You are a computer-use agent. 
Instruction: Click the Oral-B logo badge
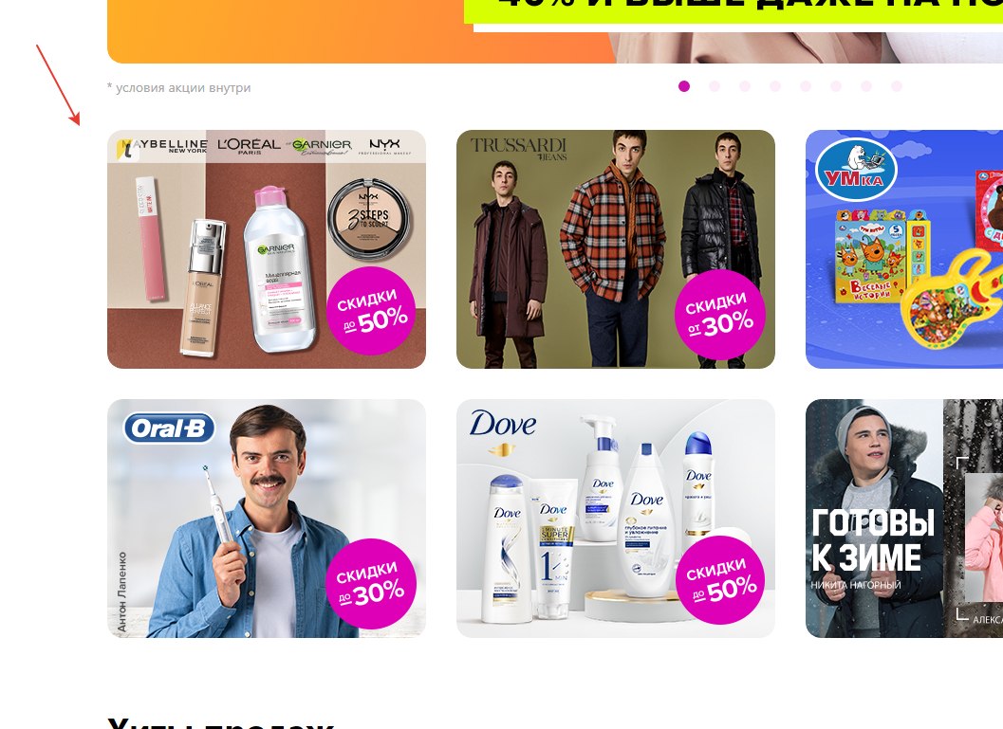point(169,428)
